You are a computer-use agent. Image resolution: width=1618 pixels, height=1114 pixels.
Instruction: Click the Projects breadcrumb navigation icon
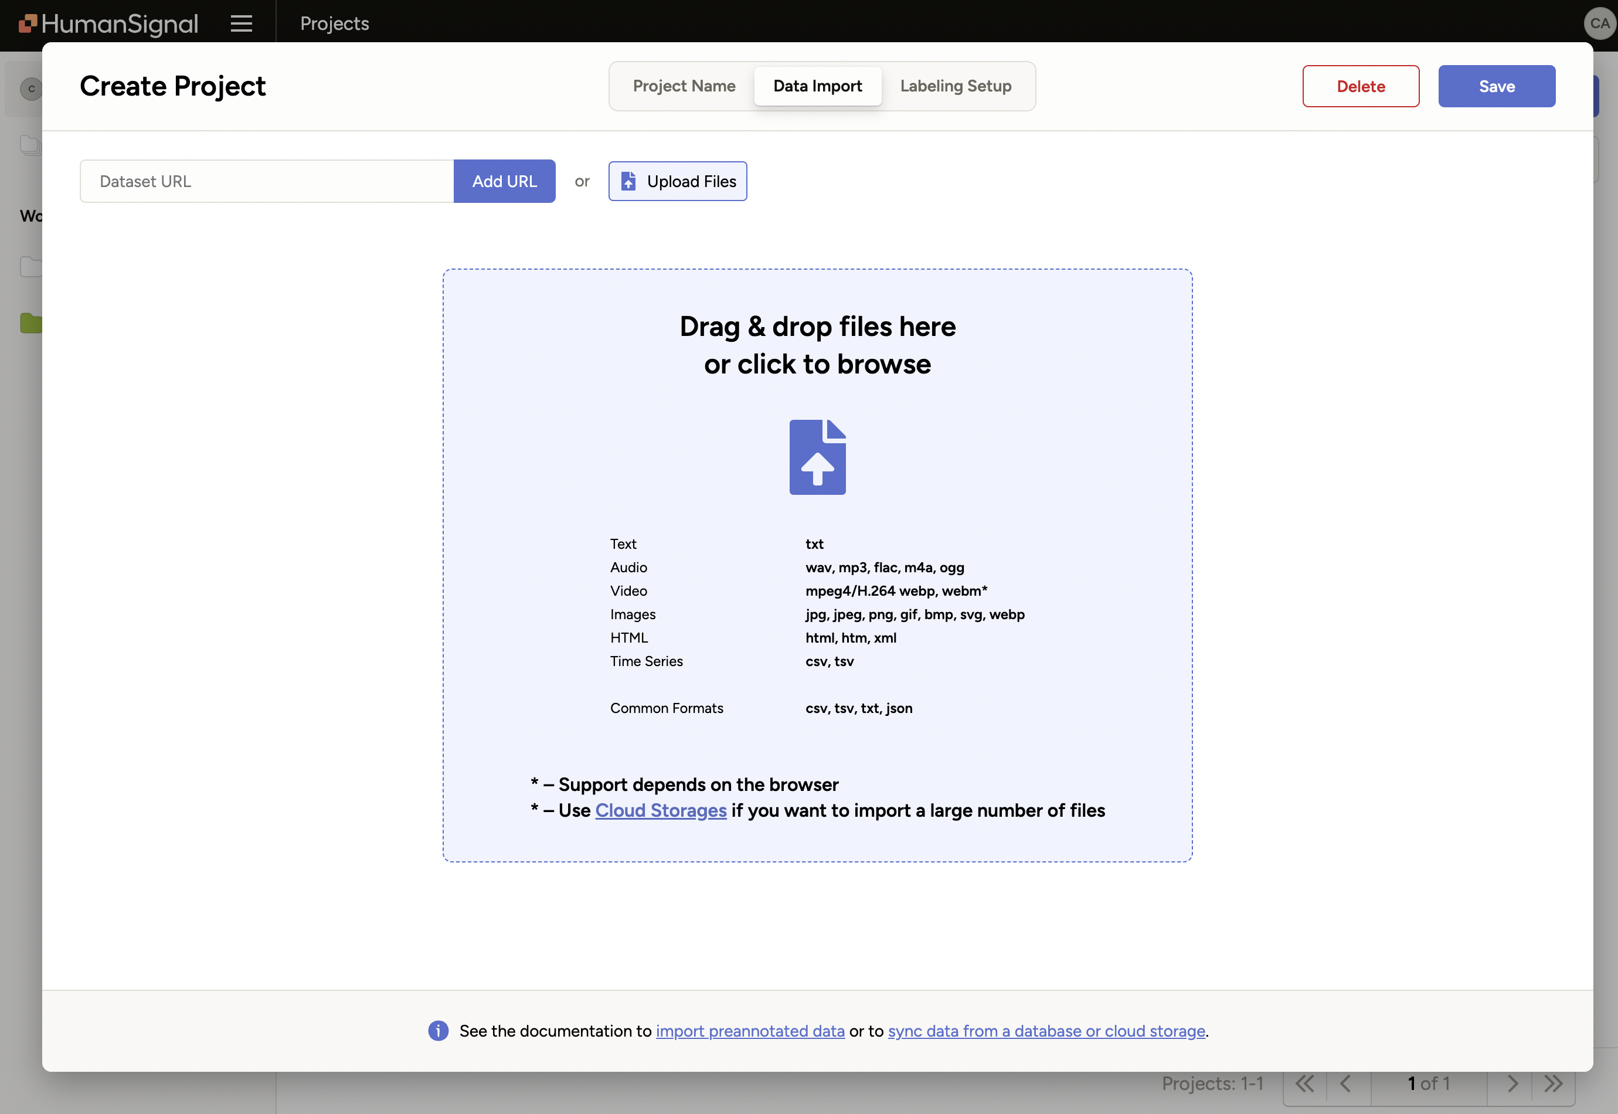point(334,22)
